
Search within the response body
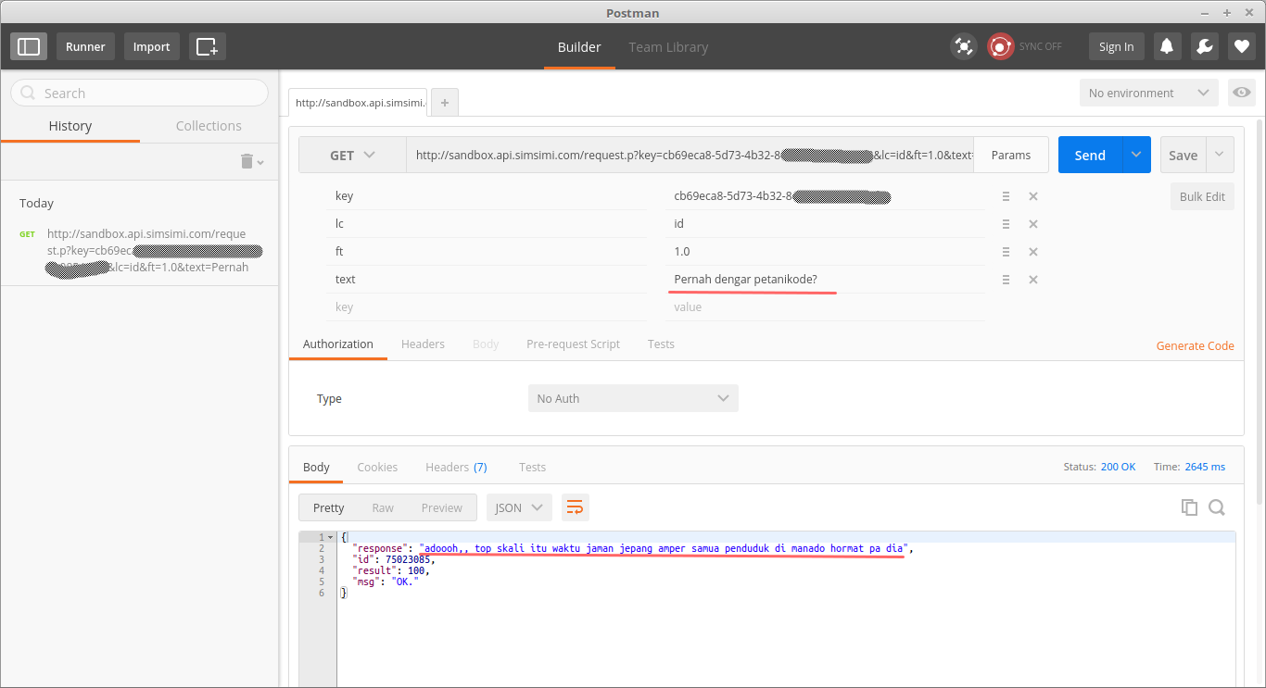point(1217,507)
